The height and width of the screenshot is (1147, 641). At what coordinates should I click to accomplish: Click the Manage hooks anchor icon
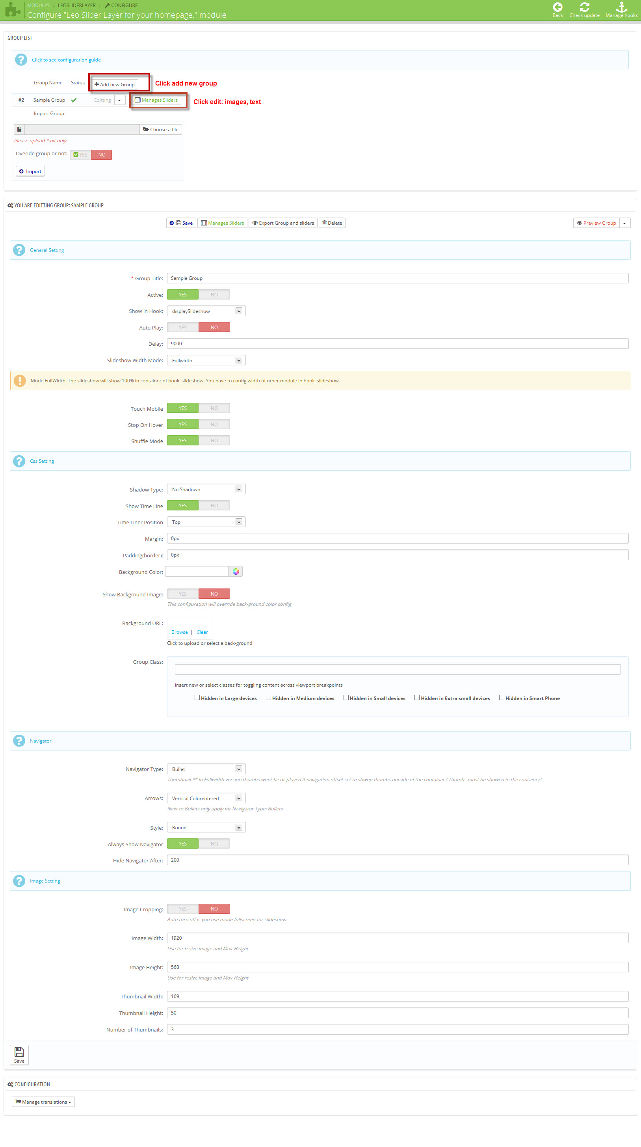(621, 7)
